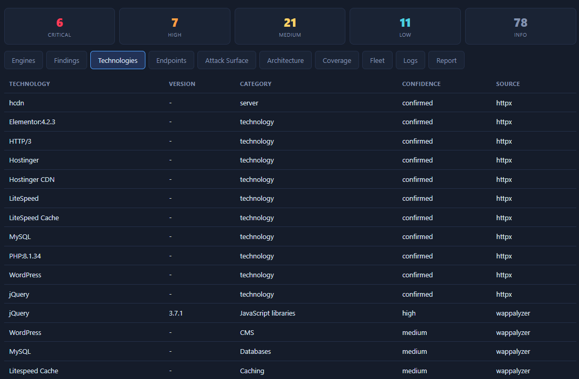Click the JavaScript libraries category cell
This screenshot has width=579, height=379.
268,313
